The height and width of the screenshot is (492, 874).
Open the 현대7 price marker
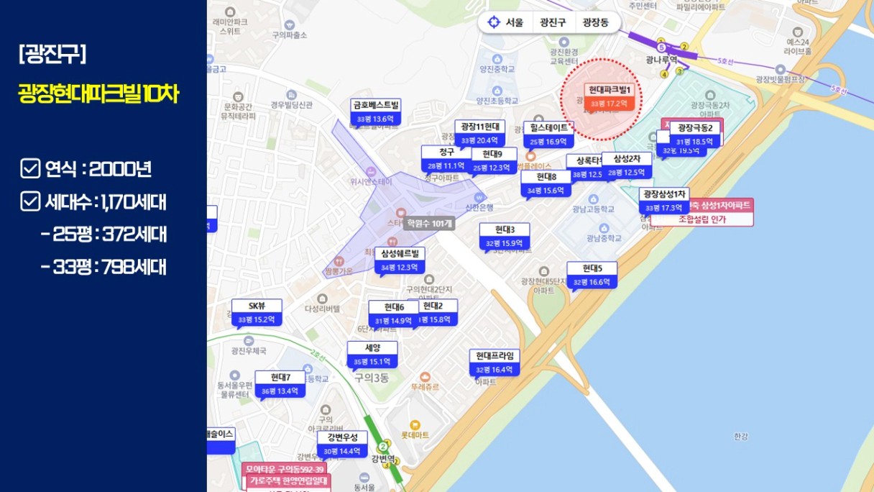(x=280, y=383)
